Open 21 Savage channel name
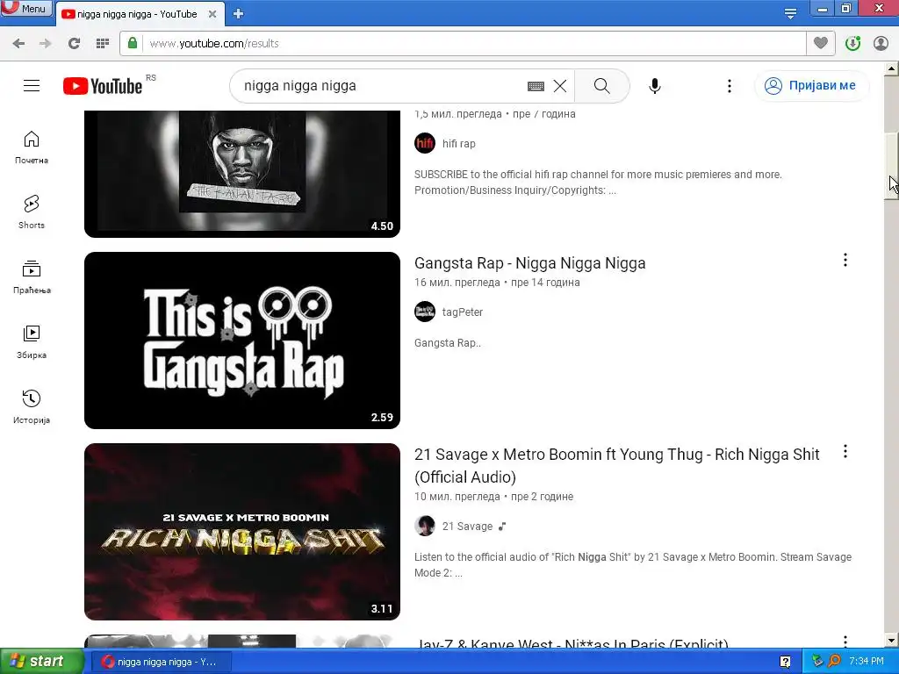This screenshot has height=674, width=899. [x=467, y=527]
